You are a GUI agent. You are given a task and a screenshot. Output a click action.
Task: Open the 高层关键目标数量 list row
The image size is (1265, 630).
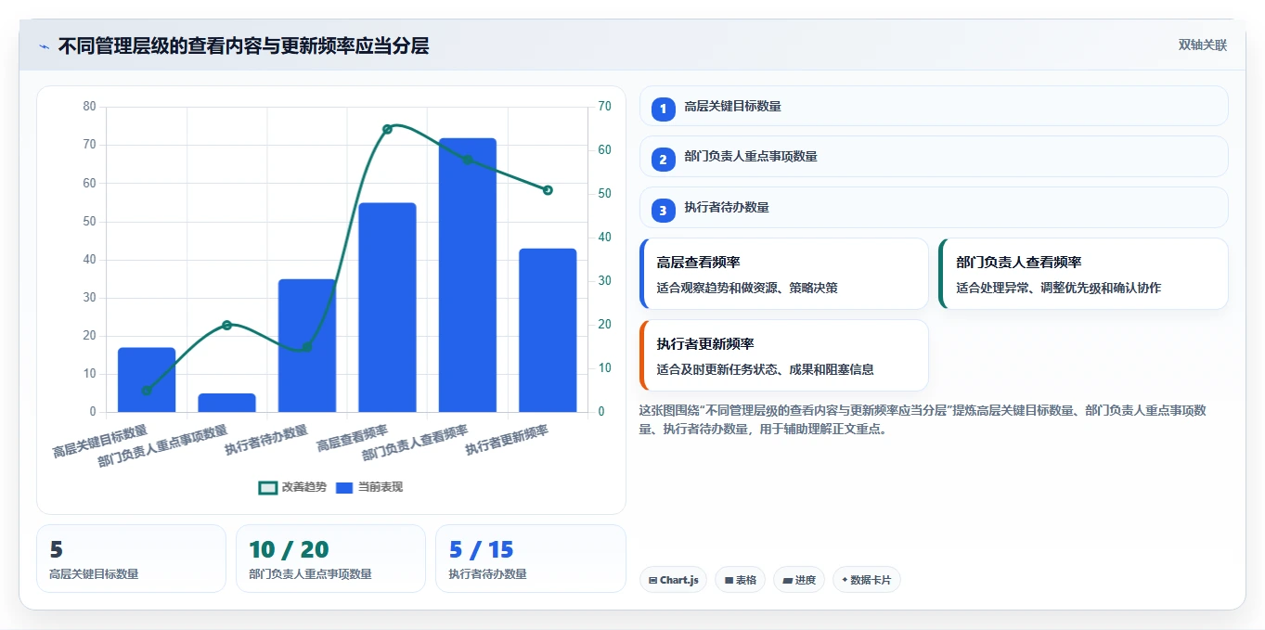(934, 106)
